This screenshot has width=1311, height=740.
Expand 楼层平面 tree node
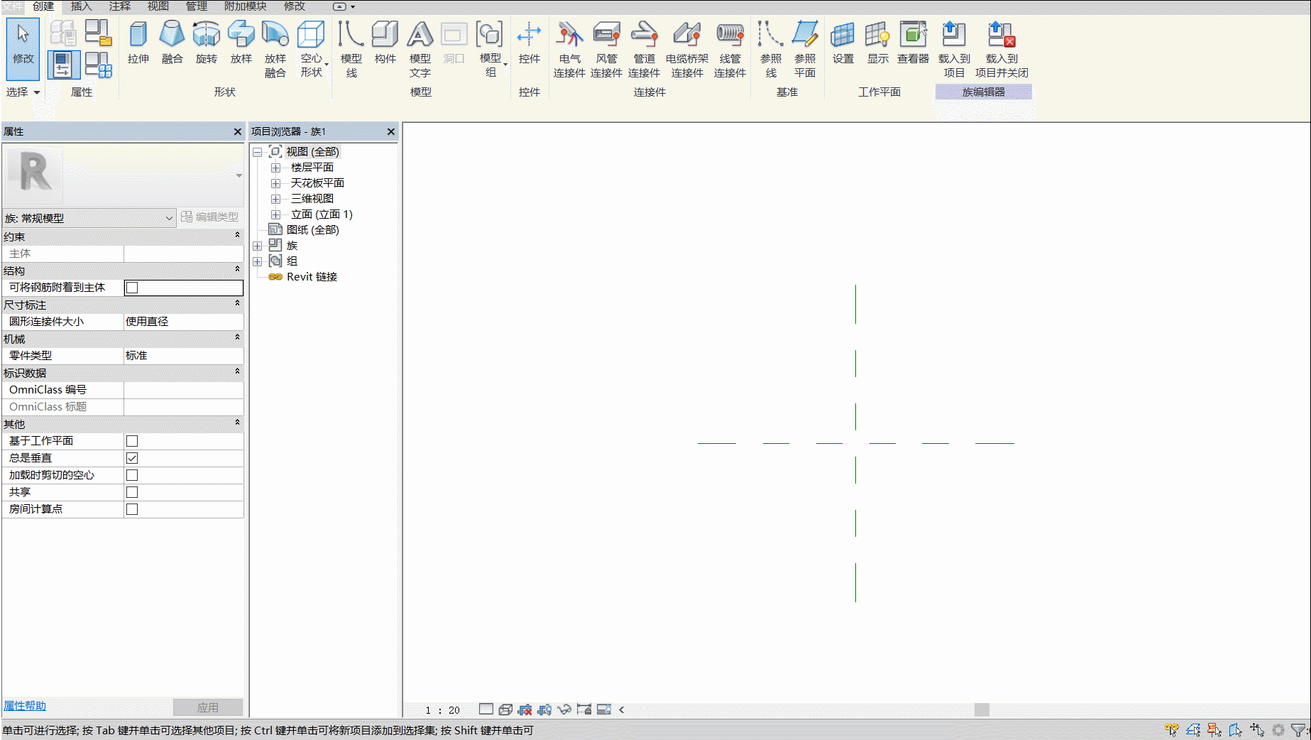276,168
